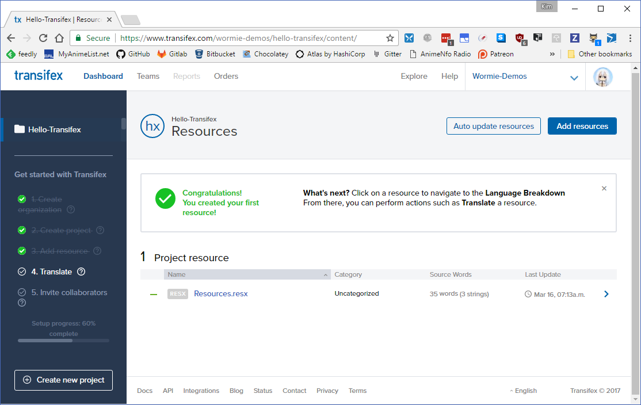The height and width of the screenshot is (405, 641).
Task: Click the Chrome home icon
Action: point(59,38)
